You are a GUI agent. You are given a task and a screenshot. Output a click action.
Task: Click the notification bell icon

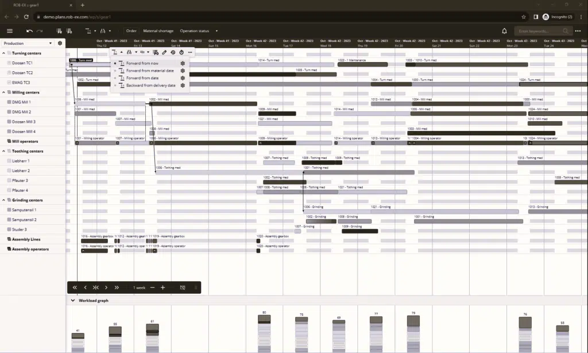coord(504,31)
